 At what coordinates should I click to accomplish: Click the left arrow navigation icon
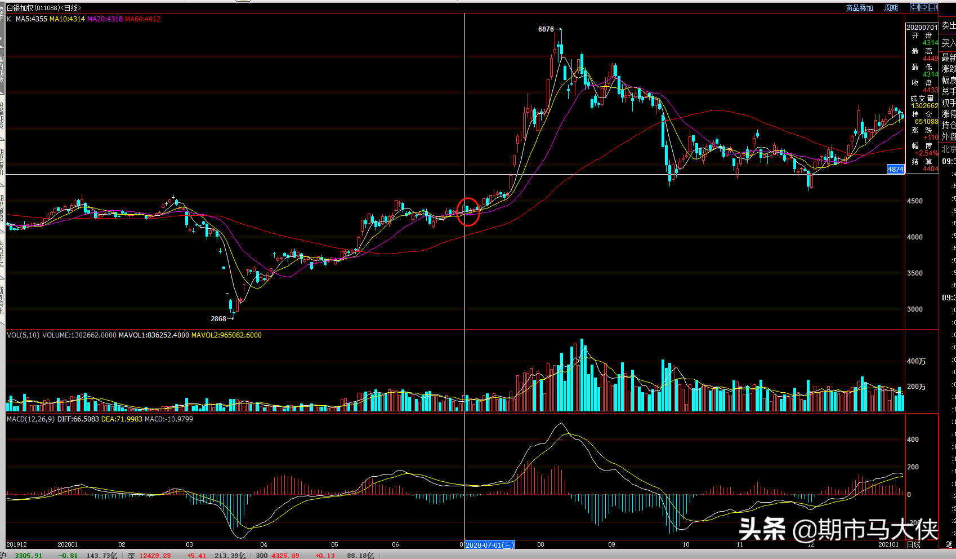[914, 7]
